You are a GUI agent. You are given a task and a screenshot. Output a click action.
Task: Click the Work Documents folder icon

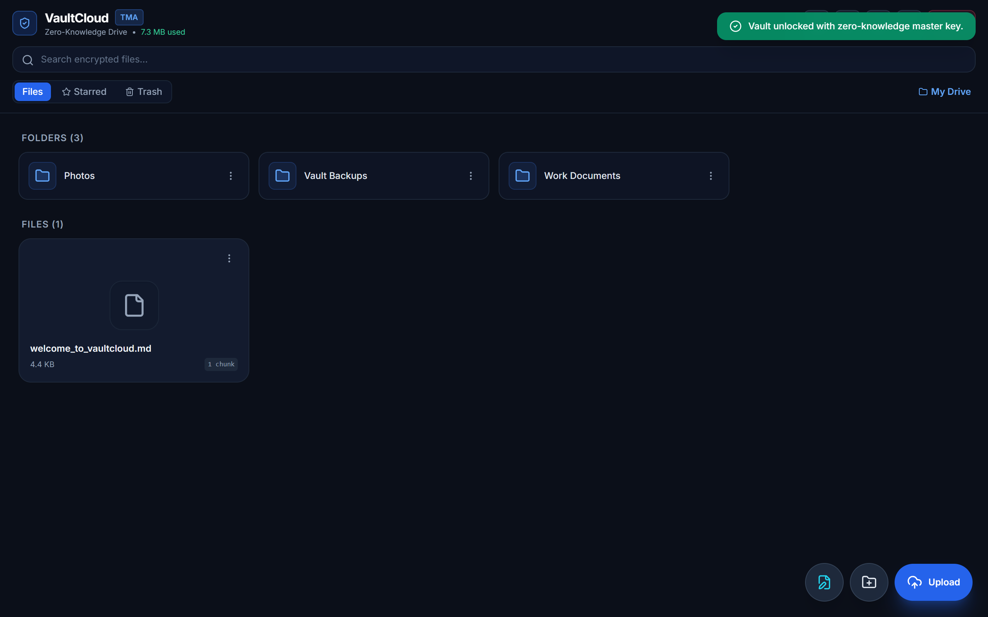(x=523, y=176)
